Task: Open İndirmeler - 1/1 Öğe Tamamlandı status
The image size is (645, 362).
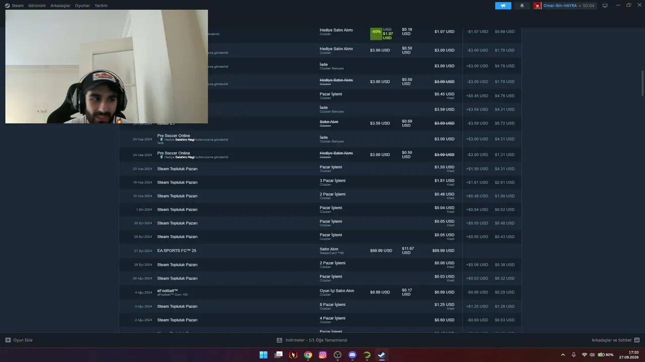Action: (x=316, y=340)
